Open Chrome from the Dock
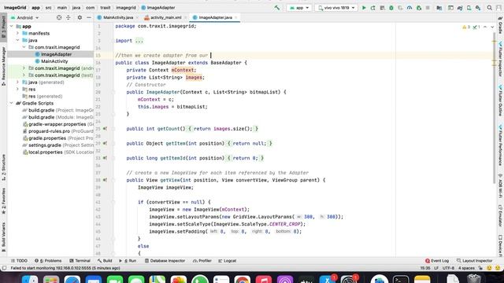Screen dimensions: 504x283 (243, 280)
